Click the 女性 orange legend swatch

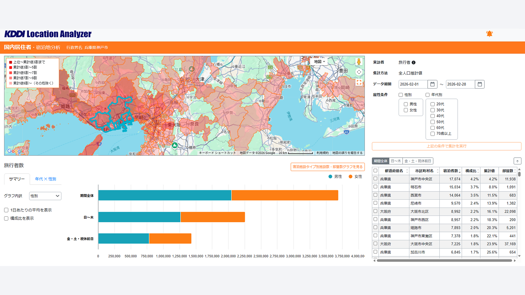pos(350,177)
